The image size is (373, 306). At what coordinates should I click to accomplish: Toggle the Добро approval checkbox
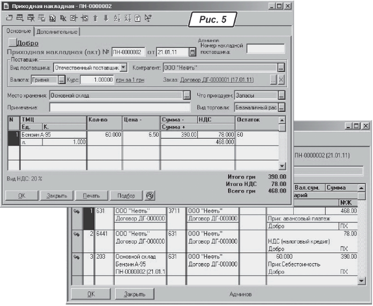(x=13, y=43)
